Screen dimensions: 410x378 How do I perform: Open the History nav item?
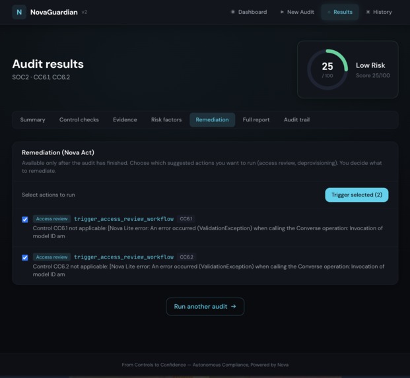[x=379, y=12]
